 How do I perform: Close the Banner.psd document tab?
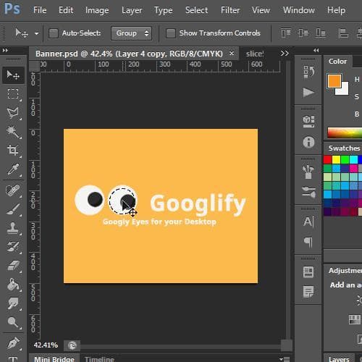click(232, 53)
